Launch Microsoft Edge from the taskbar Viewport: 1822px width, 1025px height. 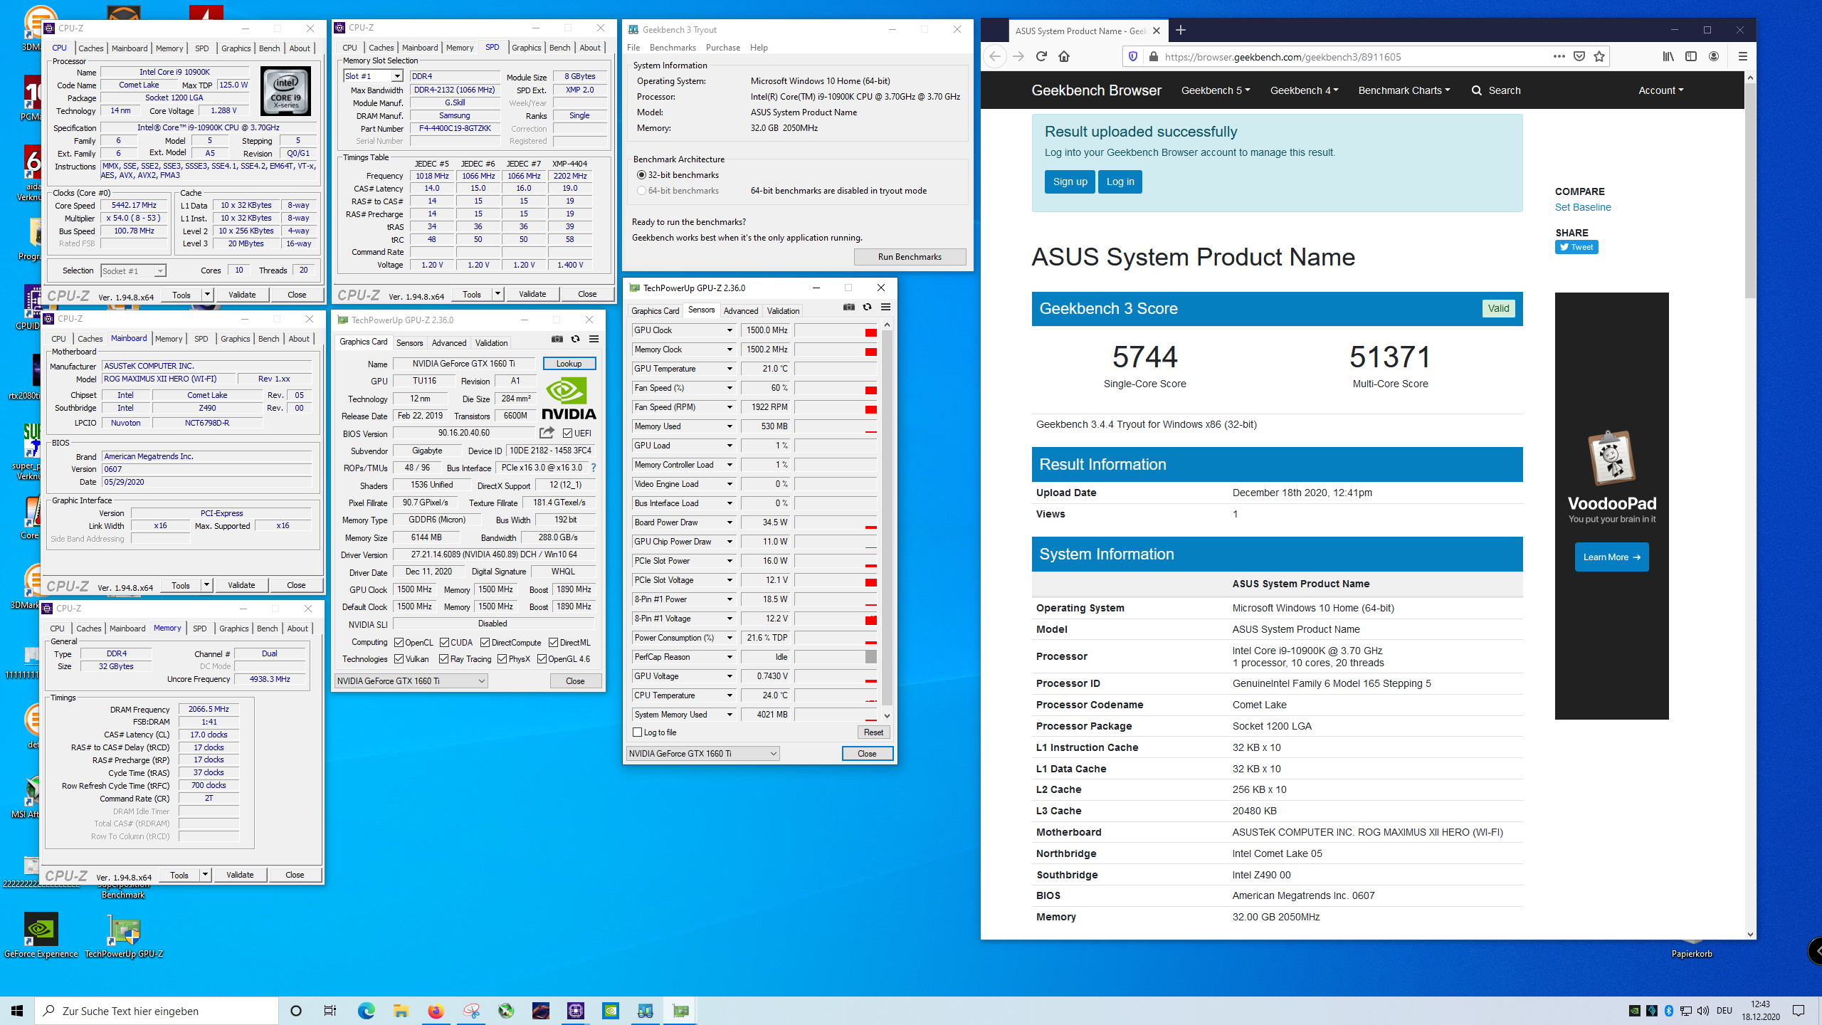coord(366,1011)
